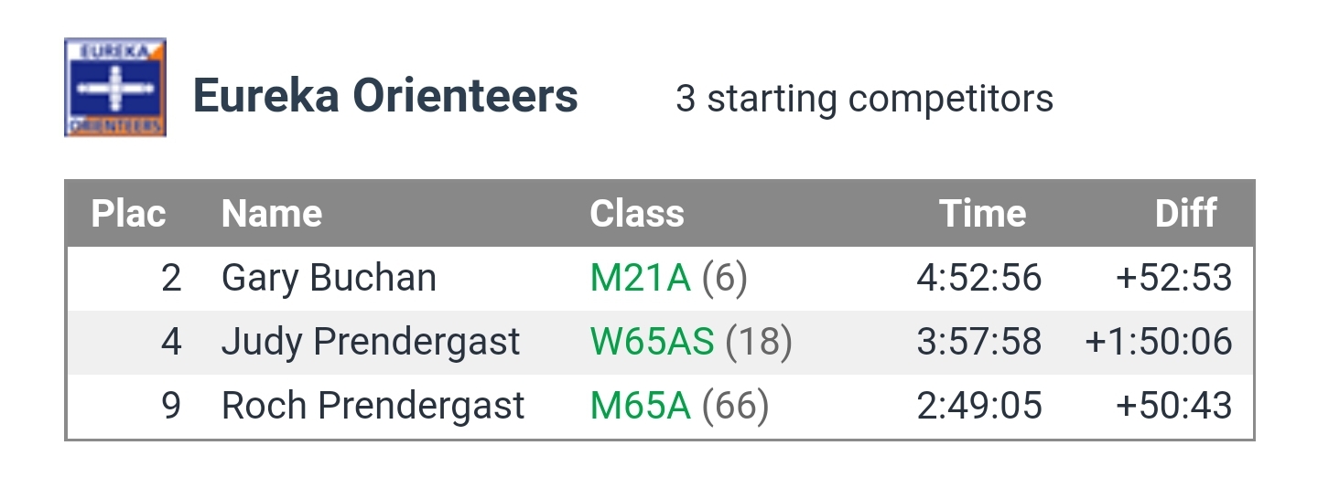The image size is (1318, 488).
Task: Click the Eureka Orienteers club logo
Action: pyautogui.click(x=115, y=88)
